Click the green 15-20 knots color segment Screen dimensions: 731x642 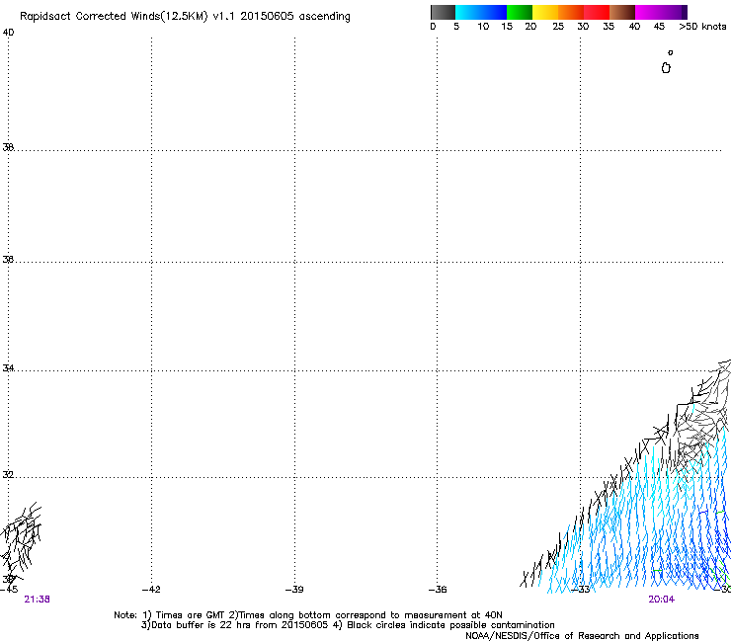point(520,12)
